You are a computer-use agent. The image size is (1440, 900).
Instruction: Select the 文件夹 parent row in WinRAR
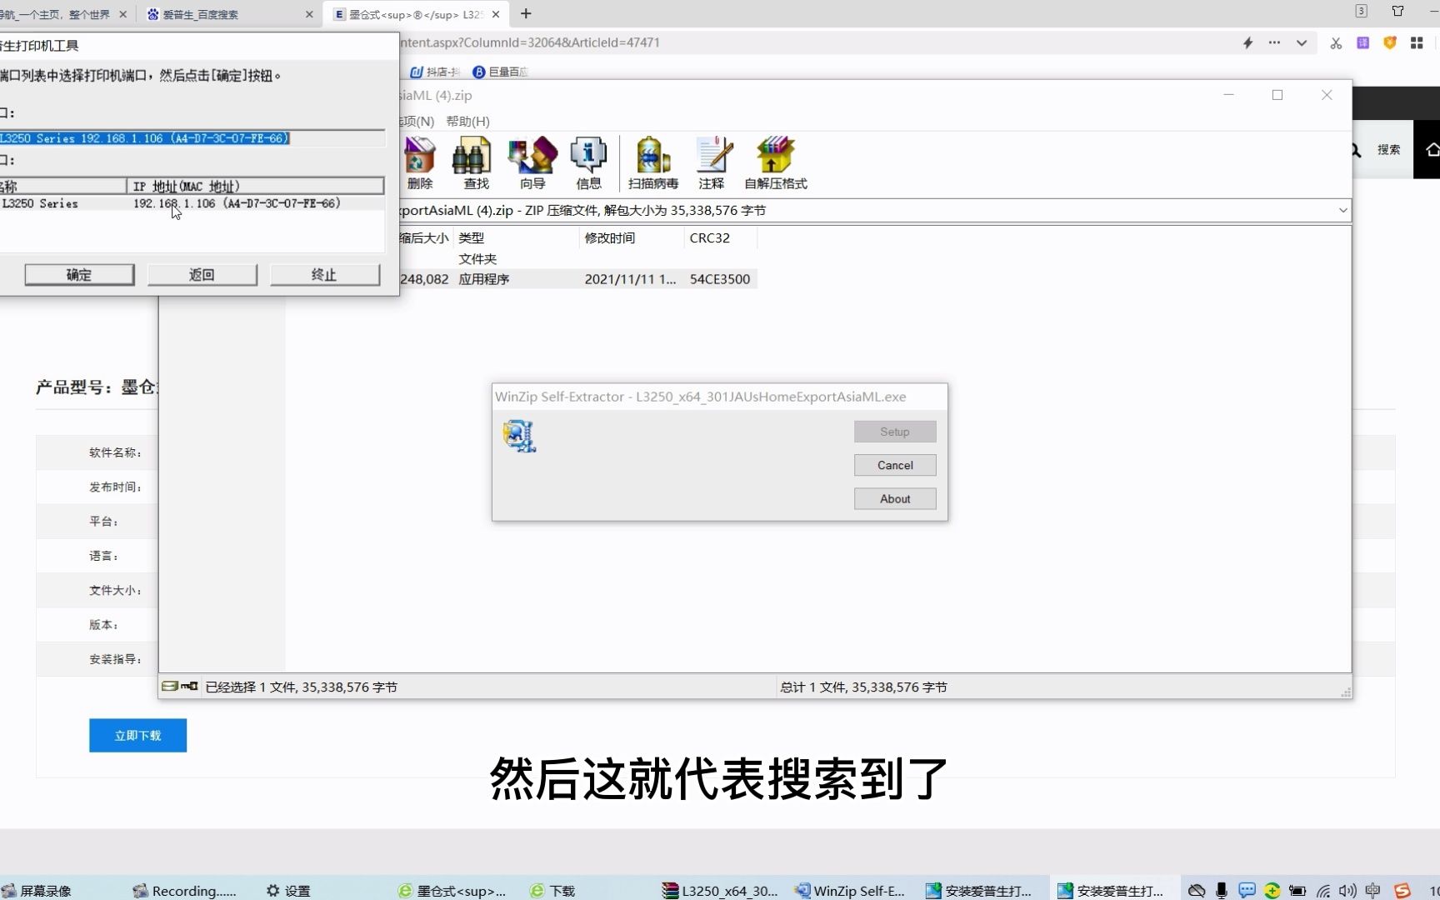[x=577, y=259]
